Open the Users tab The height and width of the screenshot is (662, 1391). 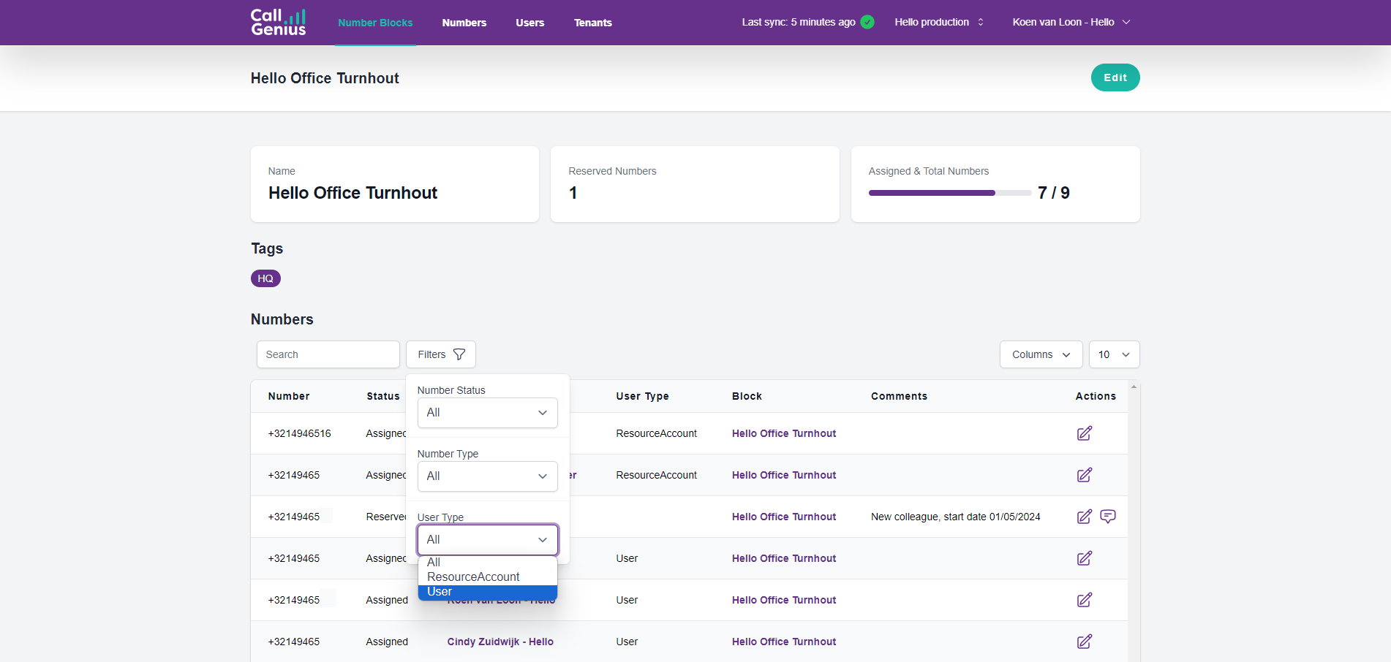[x=530, y=23]
